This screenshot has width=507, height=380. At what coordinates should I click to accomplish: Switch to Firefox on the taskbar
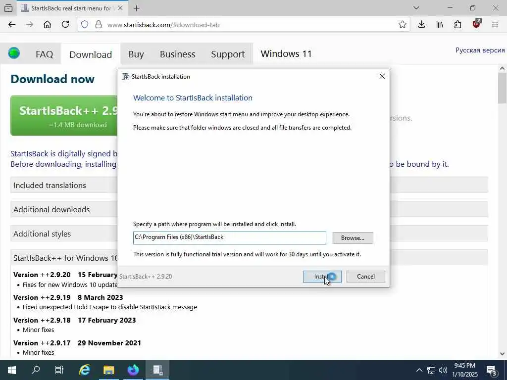coord(133,370)
